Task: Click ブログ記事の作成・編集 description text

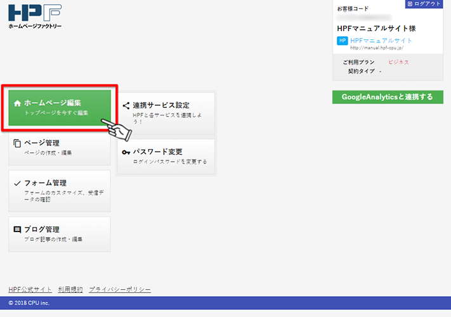Action: pos(53,239)
